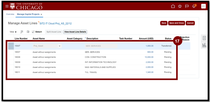Open the side panel document icon
Viewport: 210px width, 102px height.
[204, 38]
